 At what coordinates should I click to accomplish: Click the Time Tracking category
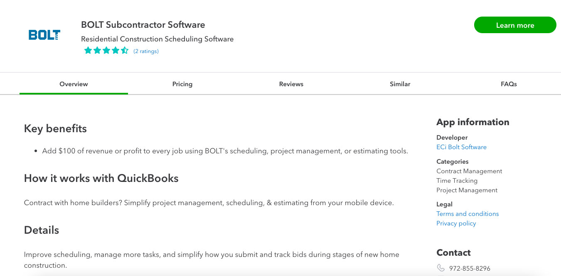pos(457,181)
